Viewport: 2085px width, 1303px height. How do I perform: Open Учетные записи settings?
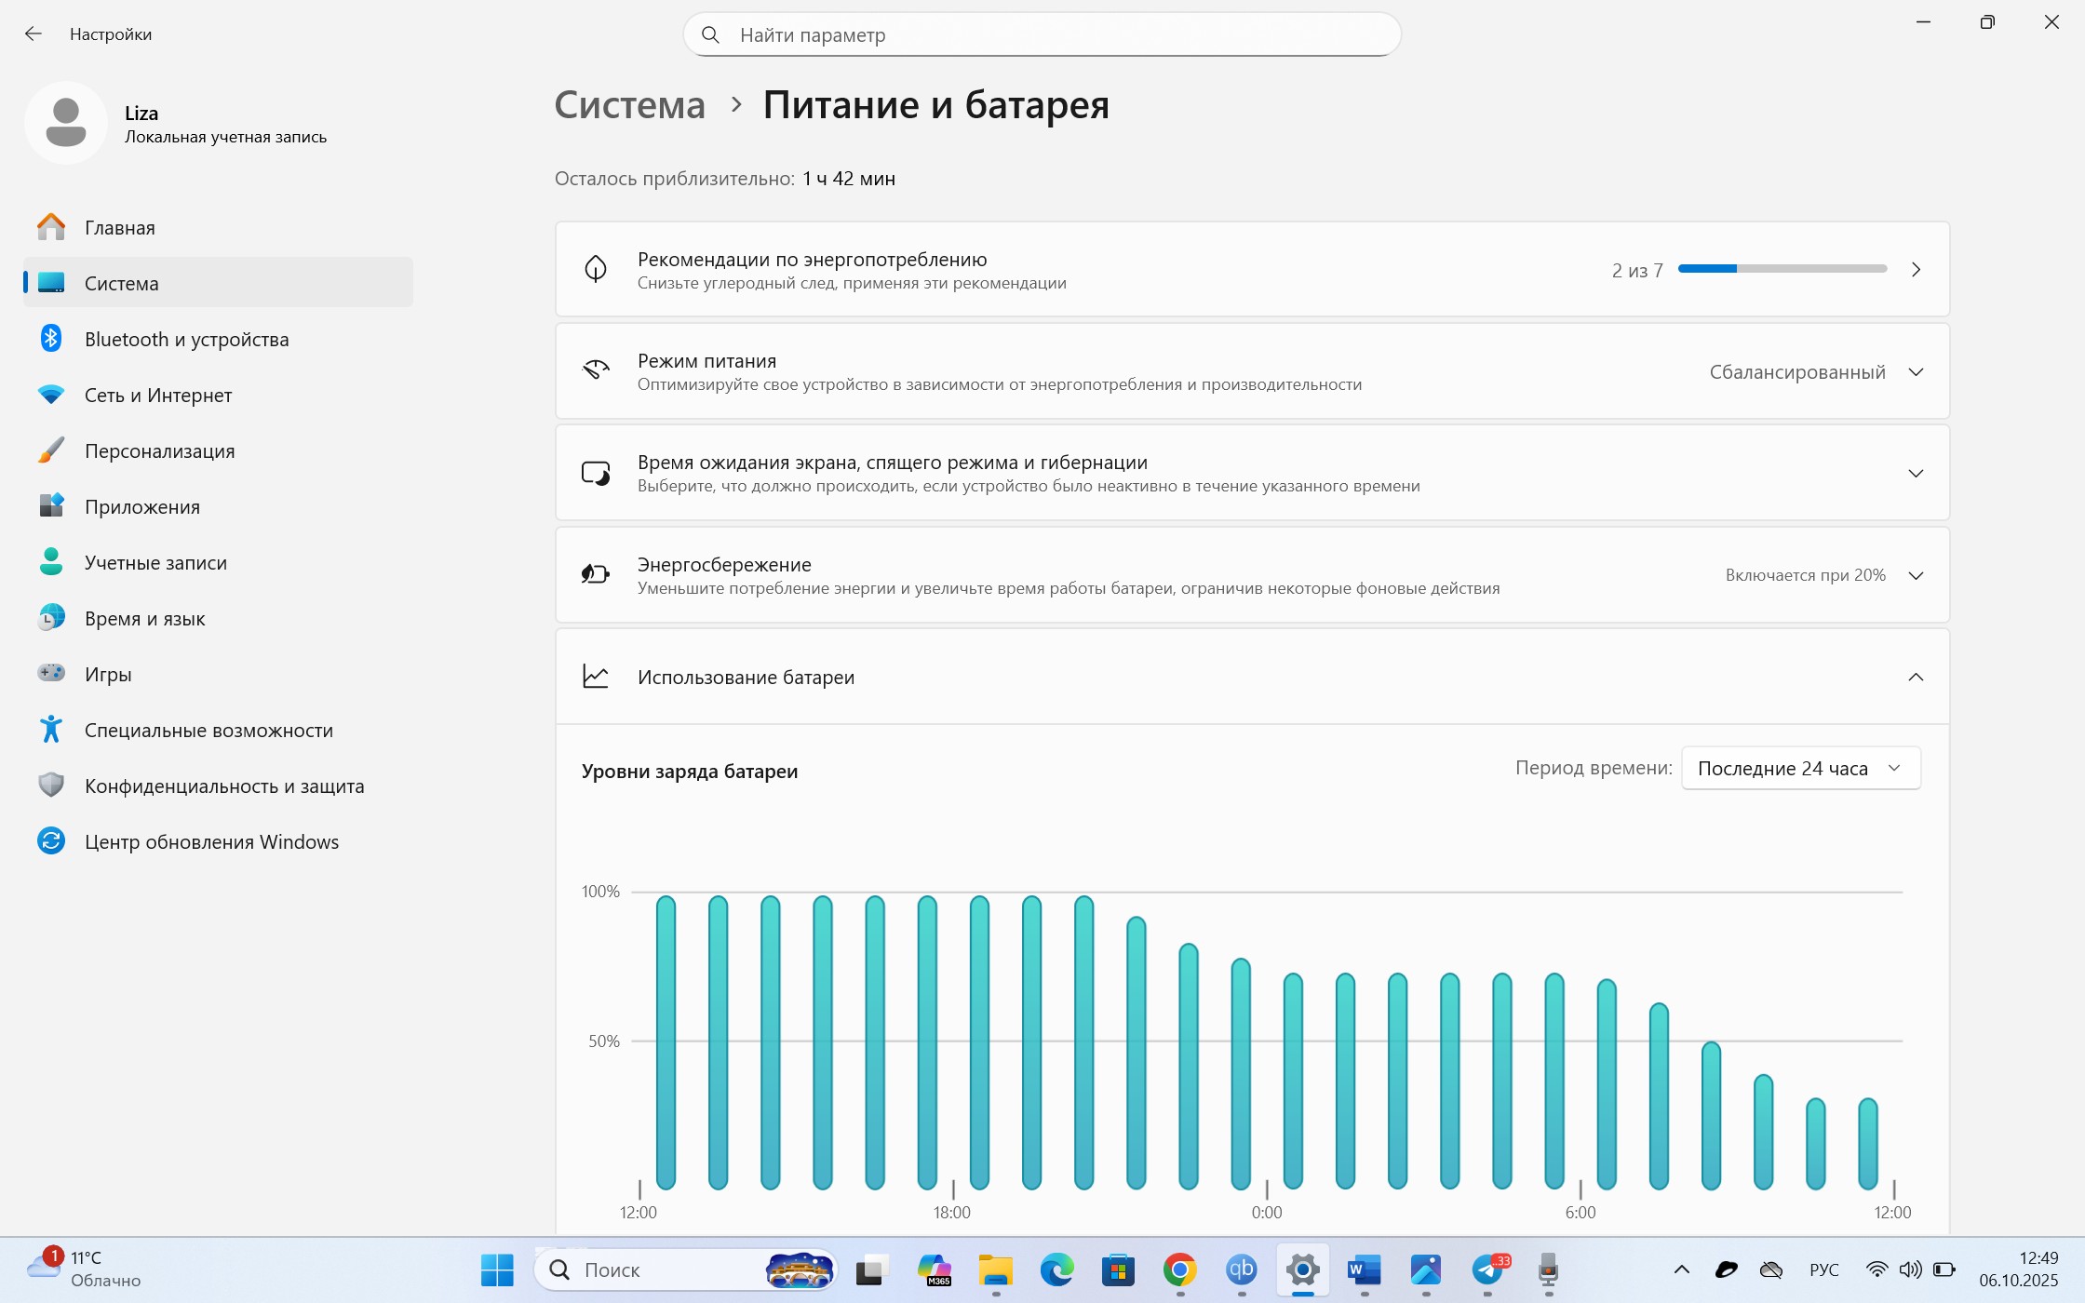click(x=218, y=562)
